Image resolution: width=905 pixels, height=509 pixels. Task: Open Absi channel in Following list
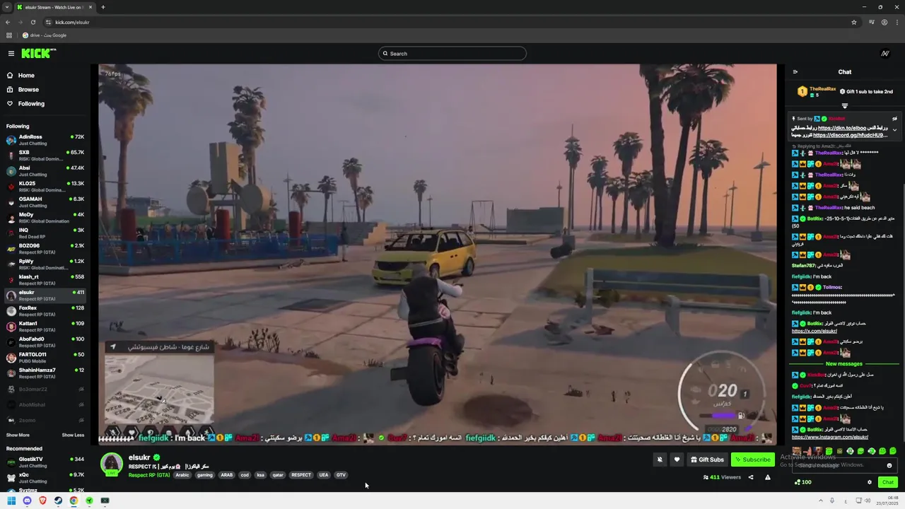point(45,170)
